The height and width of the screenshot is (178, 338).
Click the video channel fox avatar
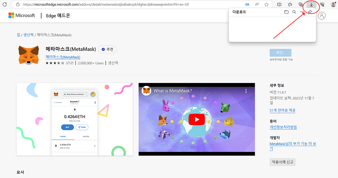(x=146, y=91)
